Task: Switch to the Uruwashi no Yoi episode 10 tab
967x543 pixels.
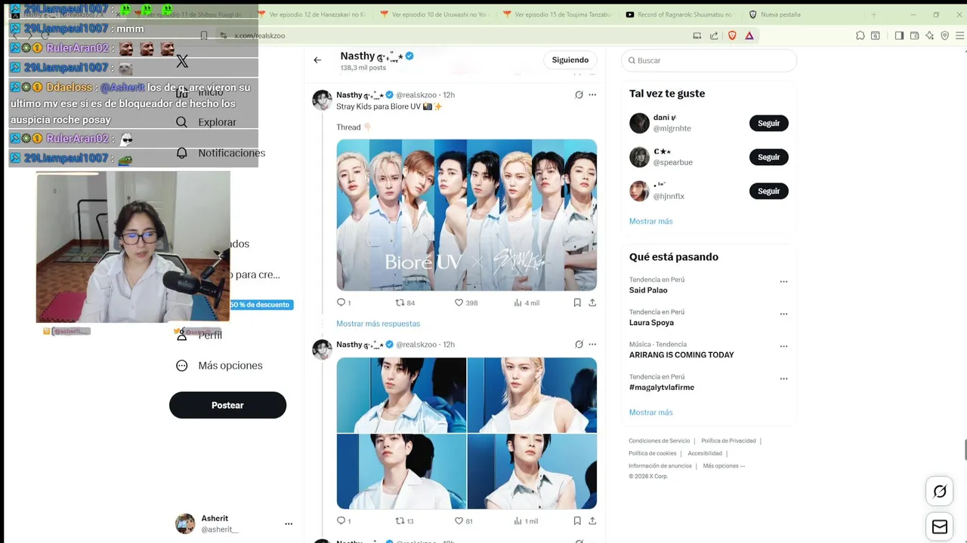Action: 435,14
